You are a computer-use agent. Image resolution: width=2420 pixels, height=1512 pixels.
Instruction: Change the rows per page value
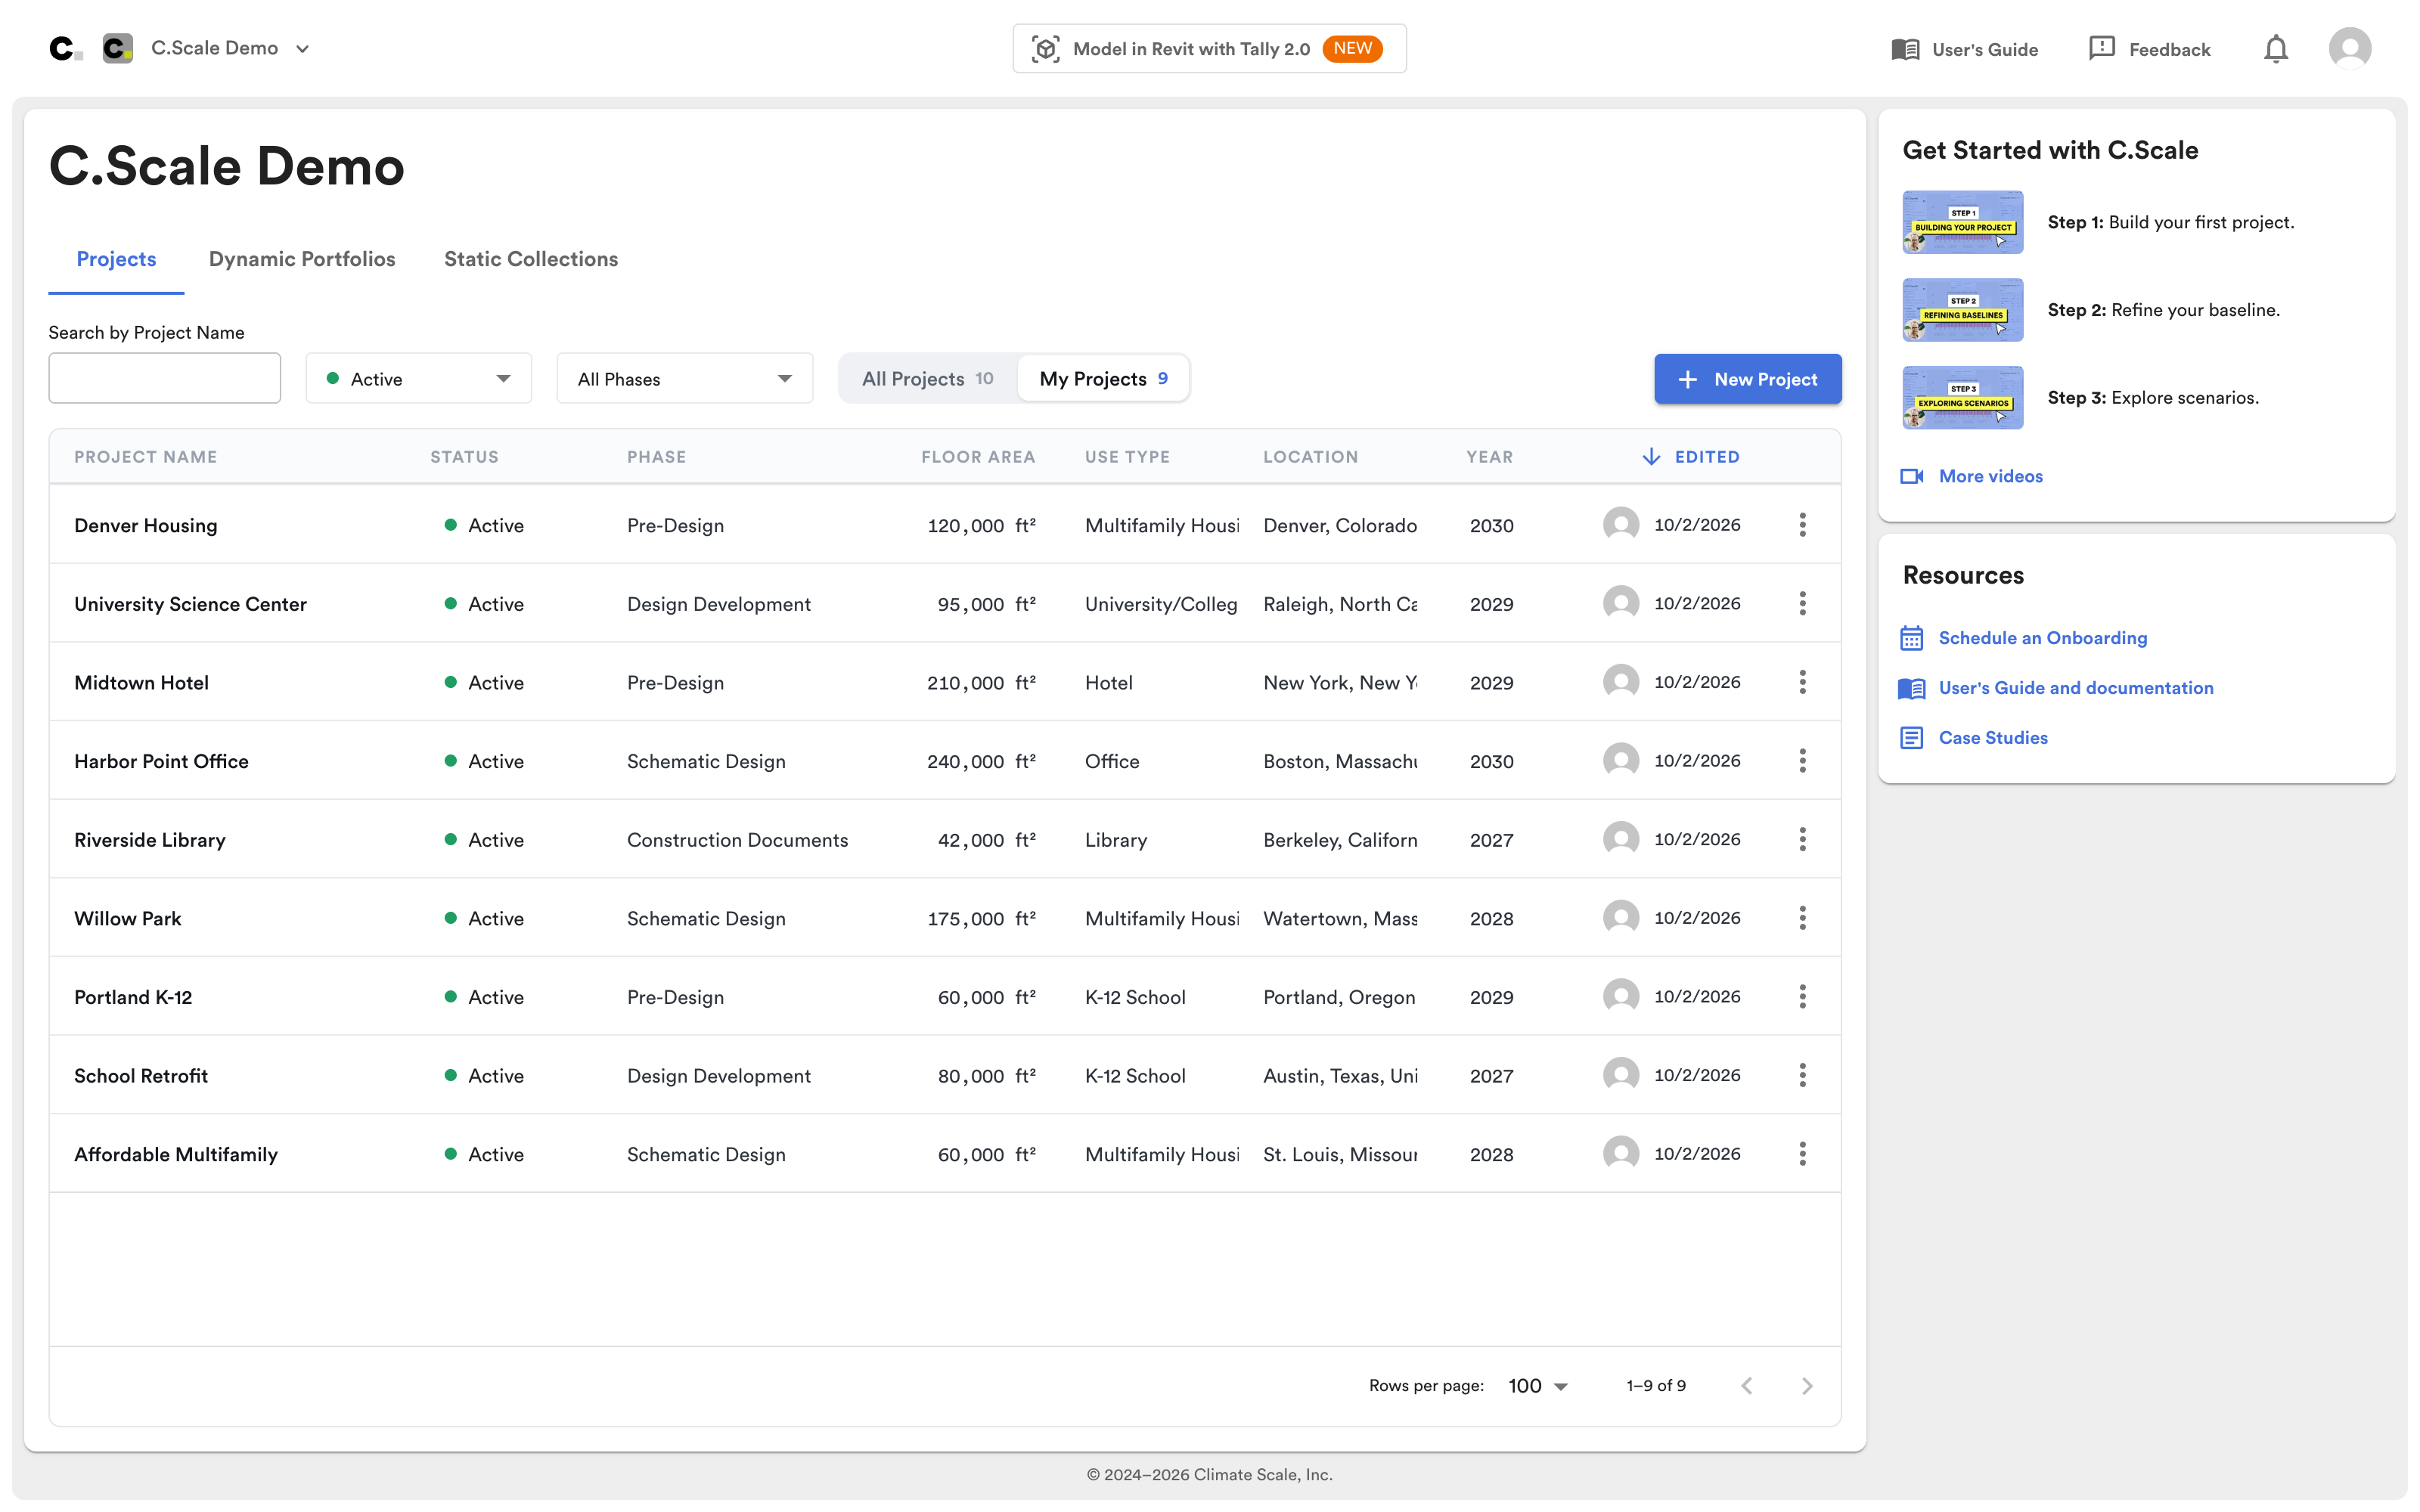pyautogui.click(x=1537, y=1386)
